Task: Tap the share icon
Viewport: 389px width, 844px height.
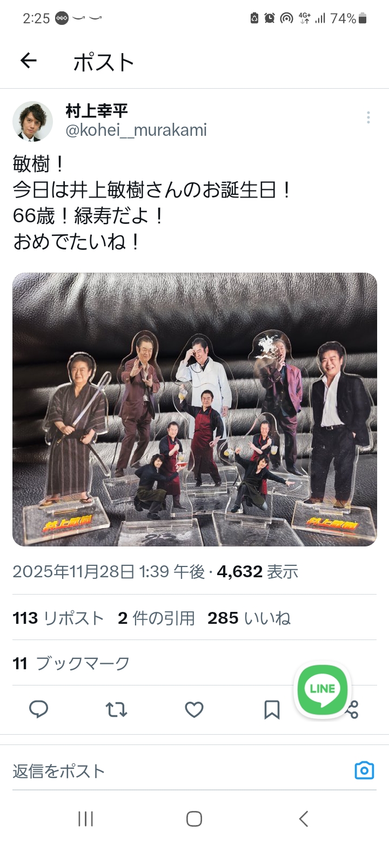Action: (x=352, y=709)
